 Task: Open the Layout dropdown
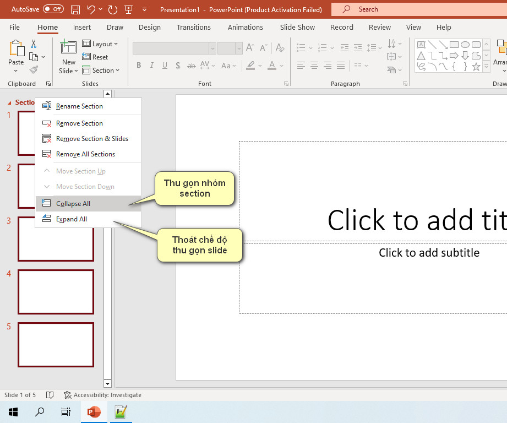[100, 44]
